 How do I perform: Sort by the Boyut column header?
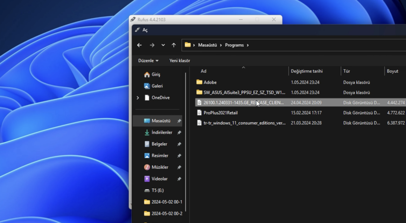(393, 71)
